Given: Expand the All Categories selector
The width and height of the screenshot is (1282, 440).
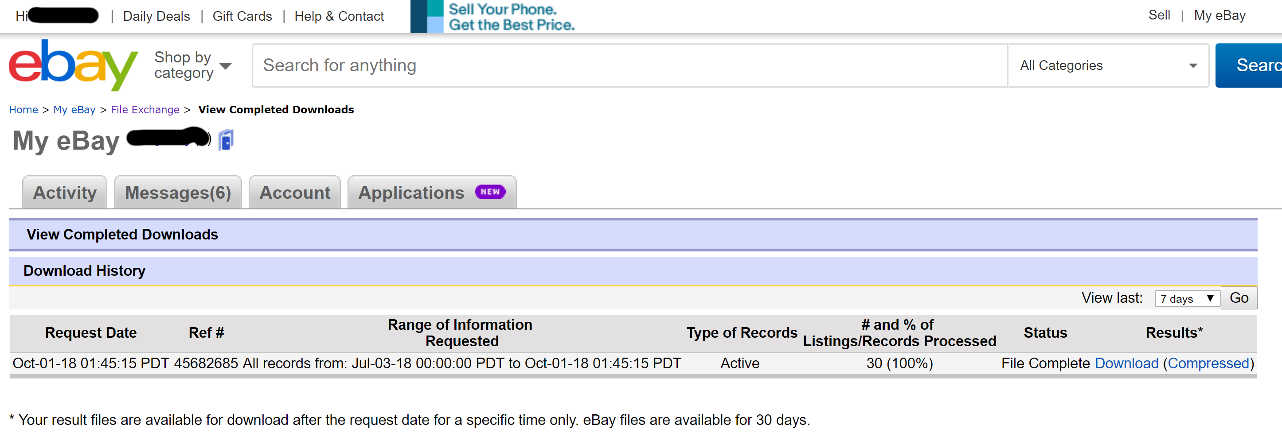Looking at the screenshot, I should [1108, 66].
